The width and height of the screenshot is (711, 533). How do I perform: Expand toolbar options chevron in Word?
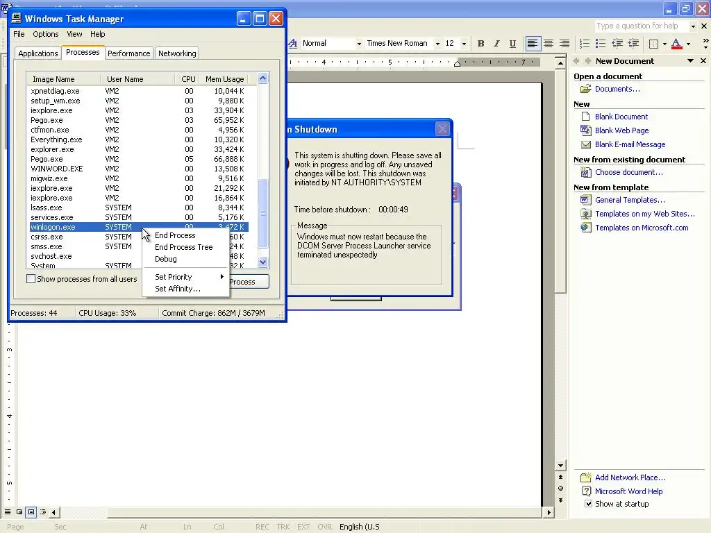click(x=705, y=44)
